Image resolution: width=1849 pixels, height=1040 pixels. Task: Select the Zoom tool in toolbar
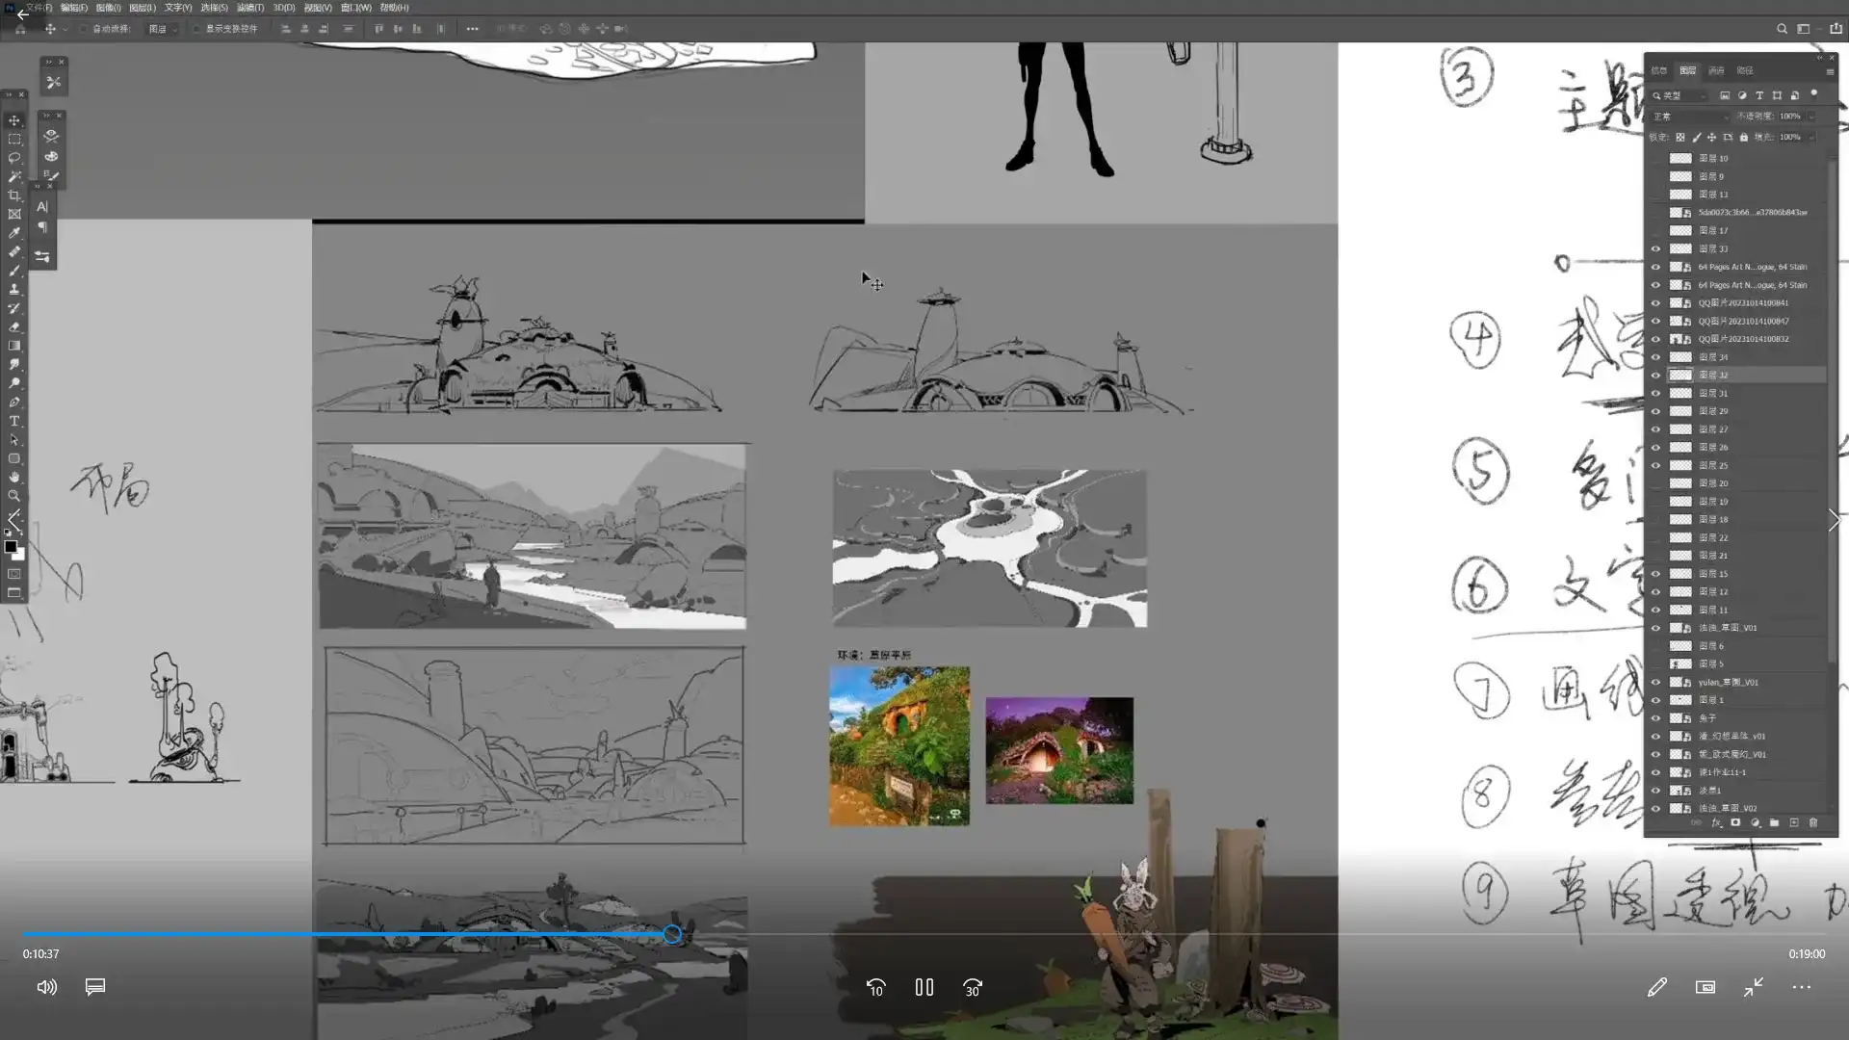tap(14, 496)
